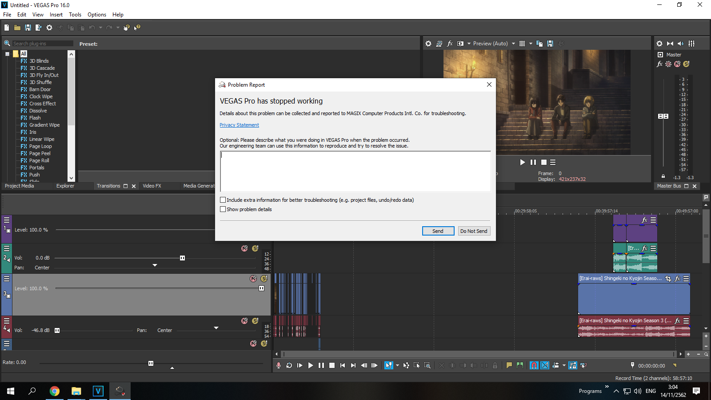Viewport: 711px width, 400px height.
Task: Open Undo history dropdown arrow
Action: click(100, 28)
